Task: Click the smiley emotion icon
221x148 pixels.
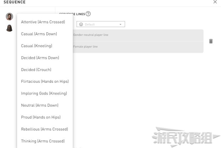Action: [x=81, y=24]
